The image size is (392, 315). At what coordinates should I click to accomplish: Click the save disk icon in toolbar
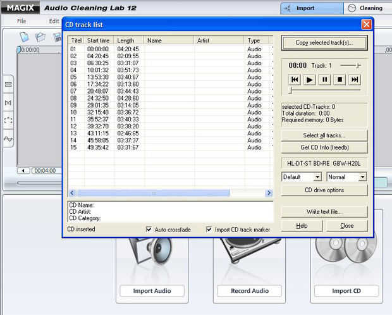coord(58,37)
